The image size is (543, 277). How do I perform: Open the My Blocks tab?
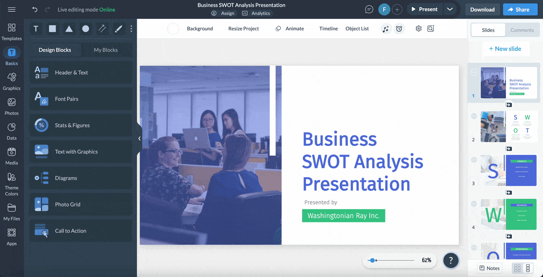(107, 50)
